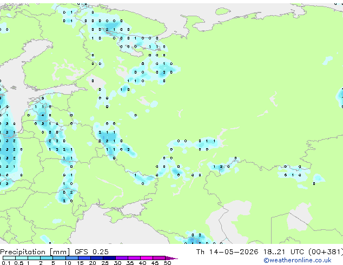Viewport: 343px width, 265px height.
Task: Click the 25–30 mm navy legend box
Action: [x=109, y=258]
